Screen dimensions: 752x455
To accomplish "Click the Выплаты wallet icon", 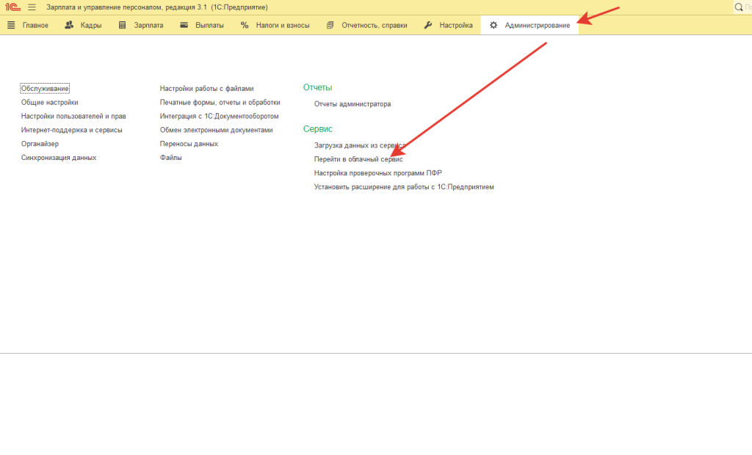I will coord(184,25).
